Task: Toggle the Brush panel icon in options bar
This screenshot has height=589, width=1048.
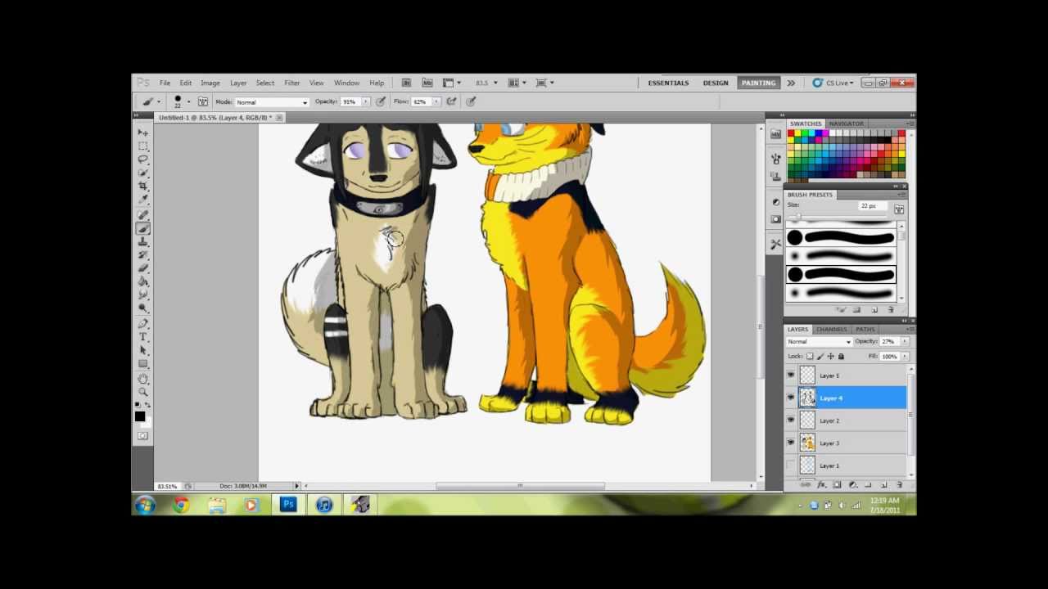Action: click(202, 101)
